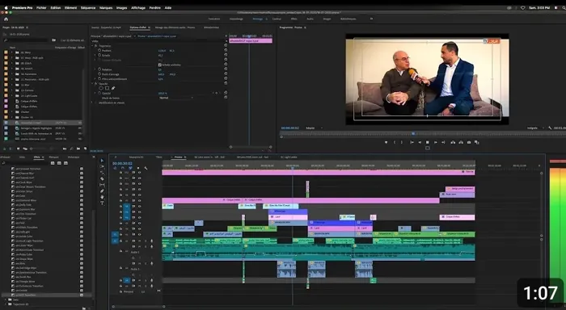This screenshot has width=566, height=310.
Task: Open the 'Adapter' zoom level dropdown
Action: 314,128
